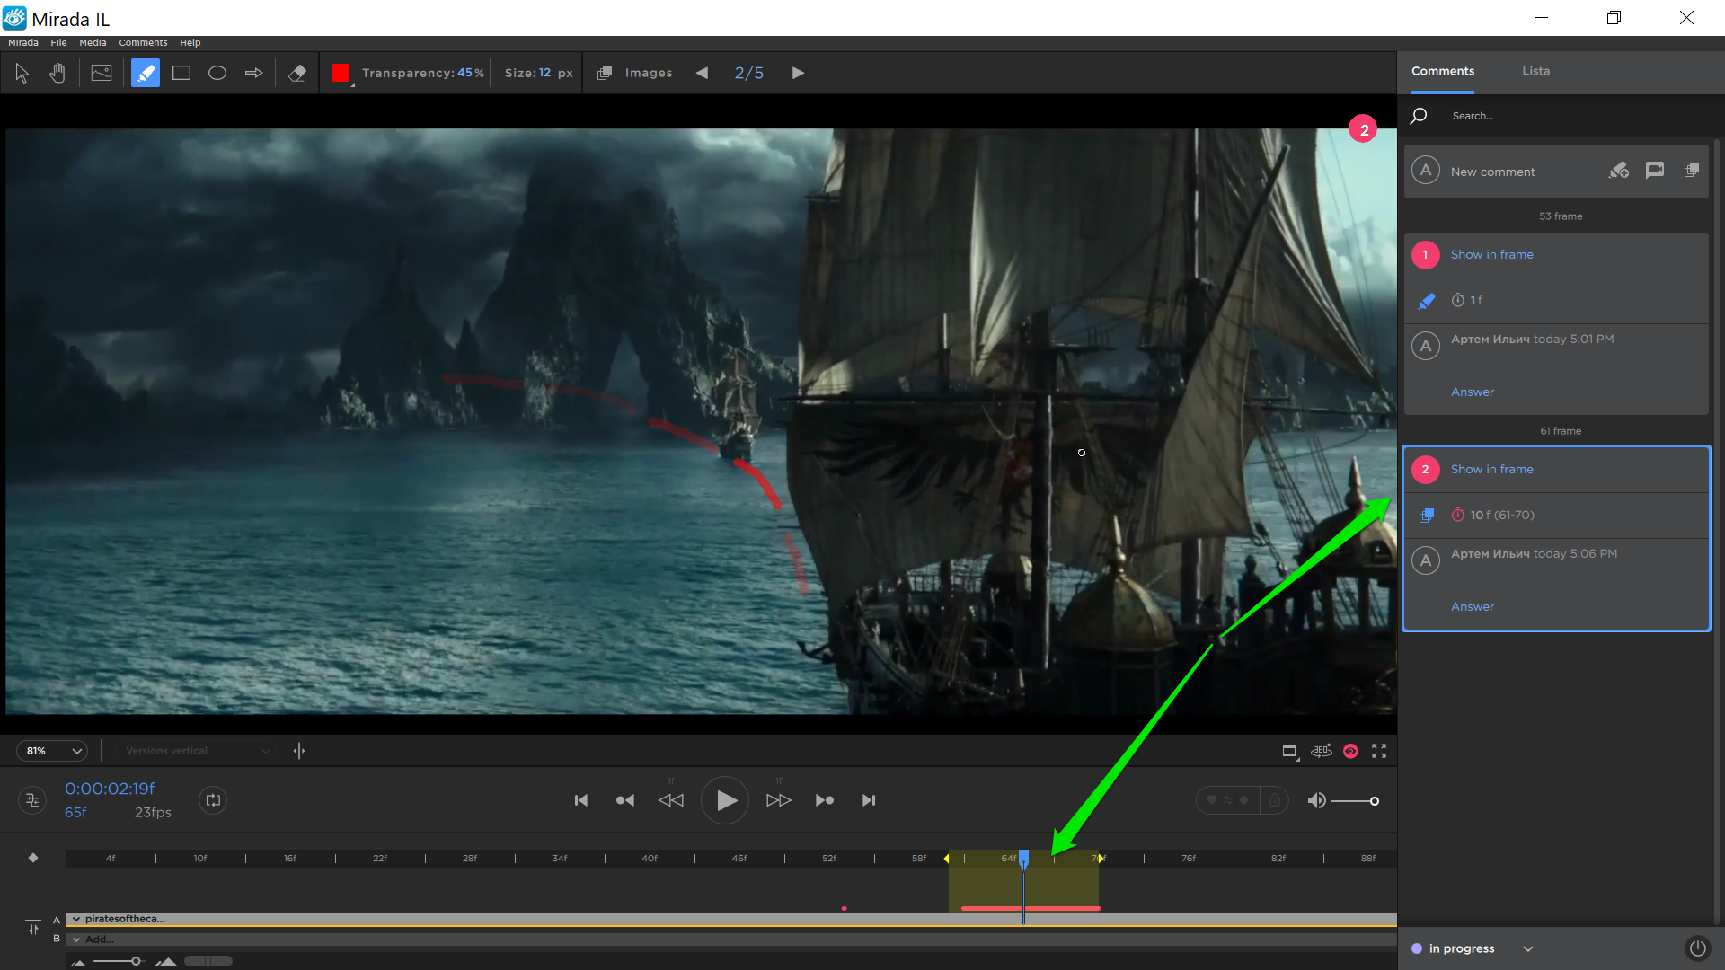Image resolution: width=1725 pixels, height=970 pixels.
Task: Collapse the piratesoftheca... track A
Action: 76,919
